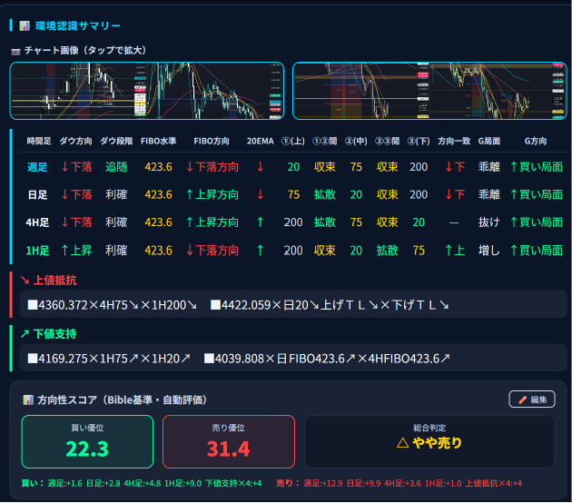
Task: Click the bar chart icon beside 方向性スコア
Action: 28,400
